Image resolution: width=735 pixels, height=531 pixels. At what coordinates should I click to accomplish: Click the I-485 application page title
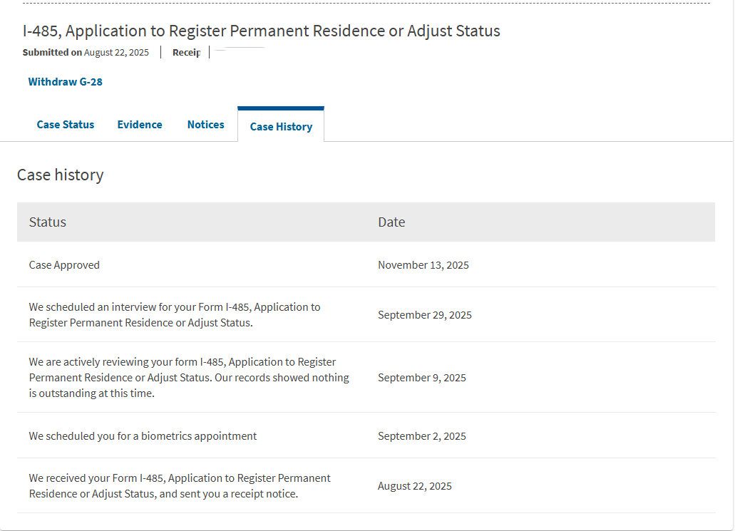(x=262, y=31)
